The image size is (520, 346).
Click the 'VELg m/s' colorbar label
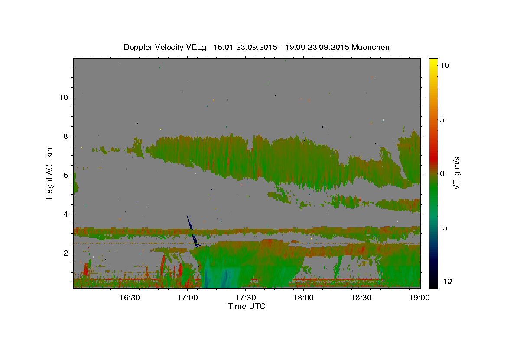pyautogui.click(x=456, y=173)
